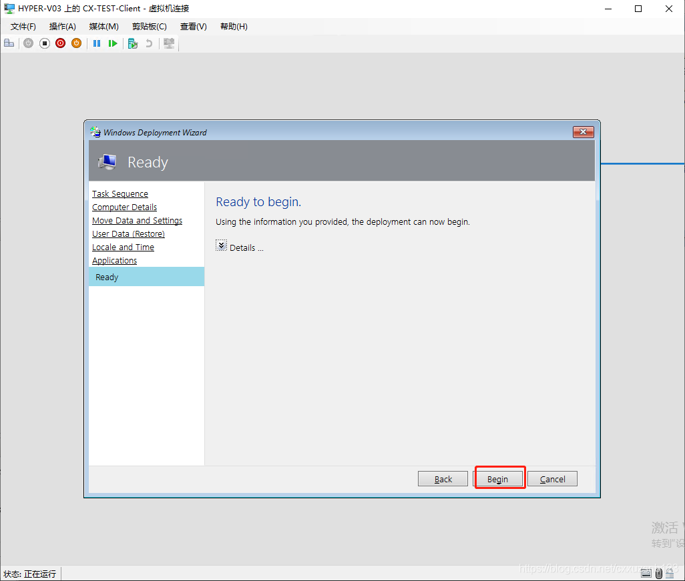Click the Enhanced Session toolbar icon
This screenshot has height=581, width=685.
(x=169, y=43)
